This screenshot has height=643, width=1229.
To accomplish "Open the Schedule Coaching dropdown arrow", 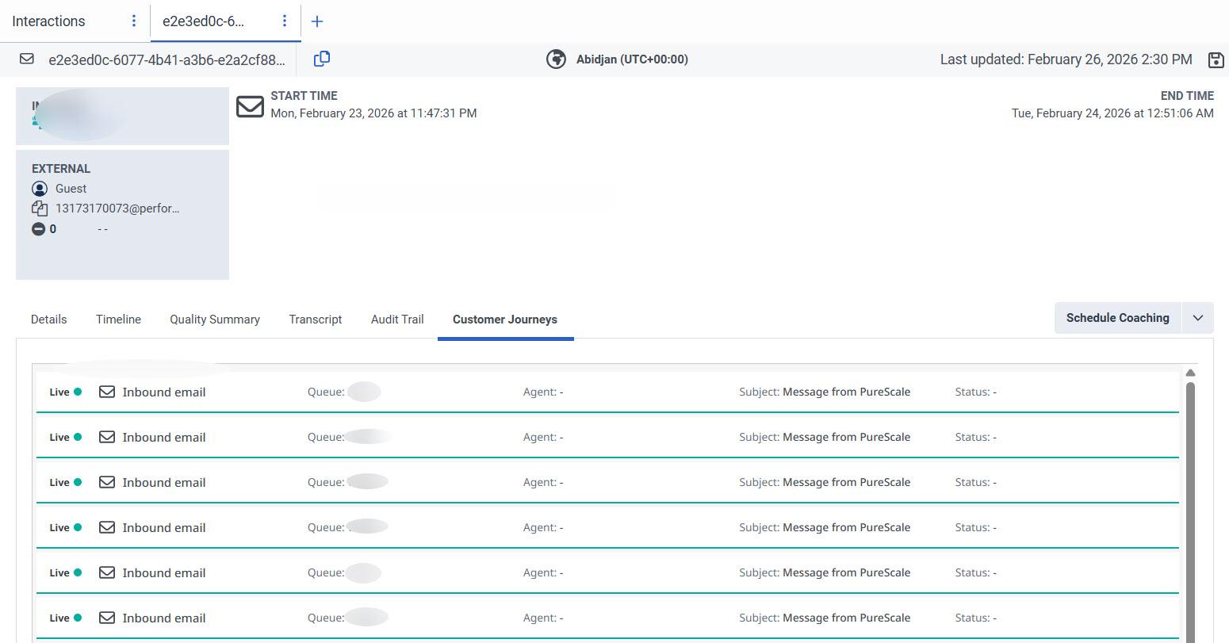I will point(1197,317).
